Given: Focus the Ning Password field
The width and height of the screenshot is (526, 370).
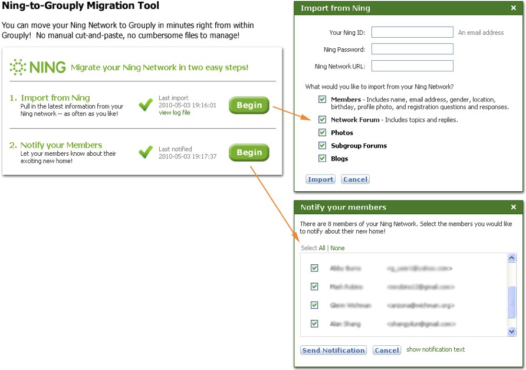Looking at the screenshot, I should [x=412, y=48].
